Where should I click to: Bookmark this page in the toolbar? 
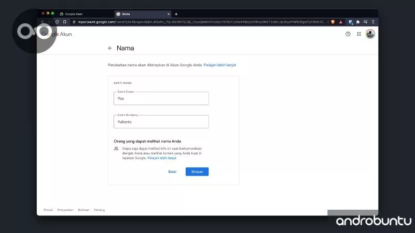64,22
